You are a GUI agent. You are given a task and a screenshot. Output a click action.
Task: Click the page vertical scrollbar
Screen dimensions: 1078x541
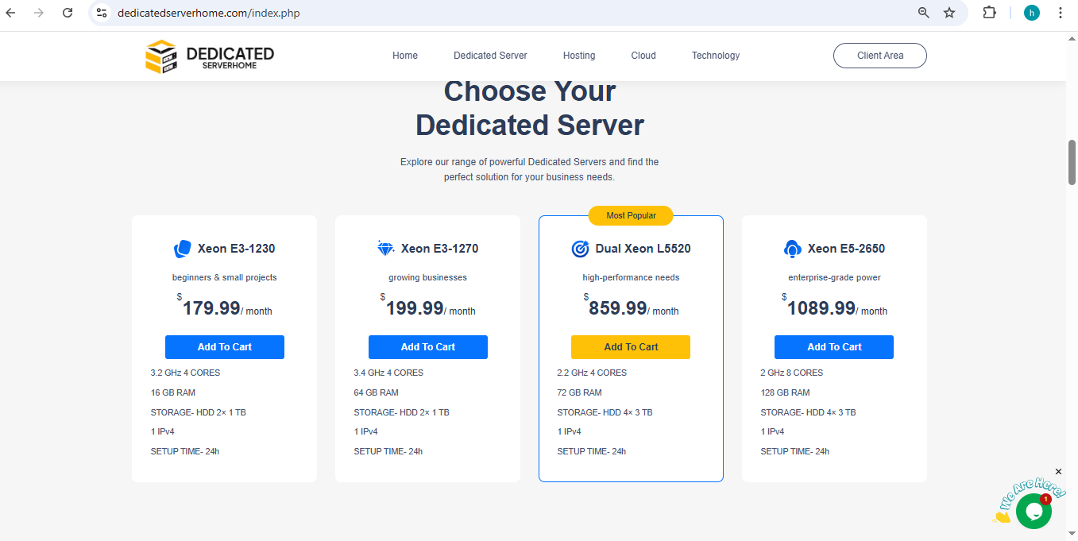pos(1072,162)
